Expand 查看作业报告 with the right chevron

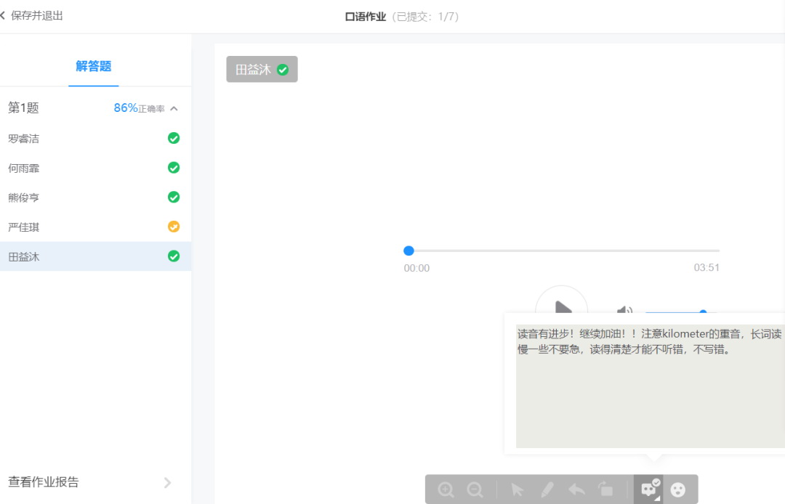[x=167, y=482]
